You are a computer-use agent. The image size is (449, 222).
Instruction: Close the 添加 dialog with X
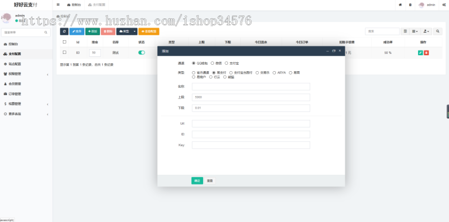[340, 51]
